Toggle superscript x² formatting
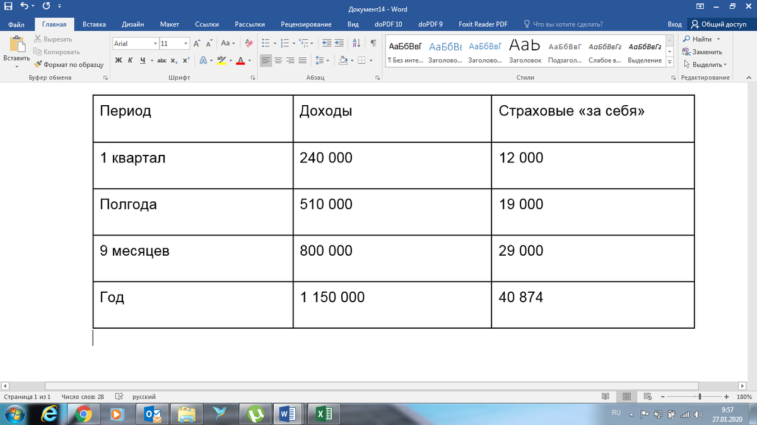 (185, 60)
